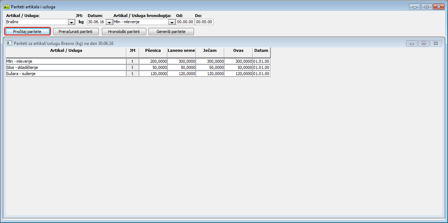Screen dimensions: 448x223
Task: Click the Od date input field
Action: coord(185,22)
